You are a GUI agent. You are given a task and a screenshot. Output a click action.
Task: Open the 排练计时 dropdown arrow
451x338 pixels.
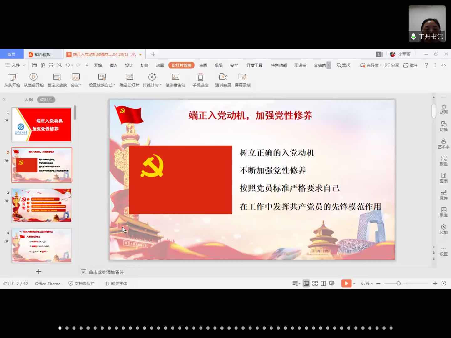(161, 85)
